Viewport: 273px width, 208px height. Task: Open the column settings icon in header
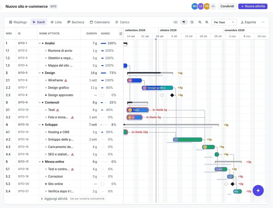coord(121,34)
